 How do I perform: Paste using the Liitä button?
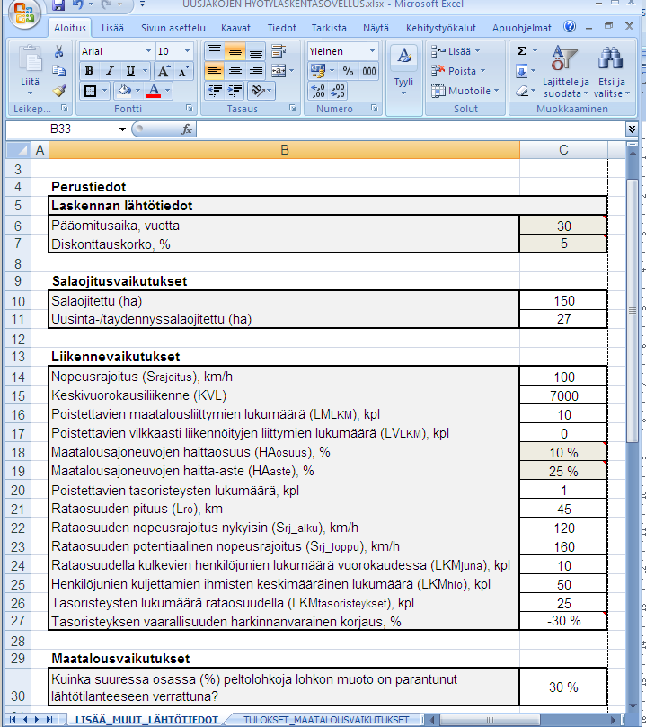pyautogui.click(x=31, y=70)
